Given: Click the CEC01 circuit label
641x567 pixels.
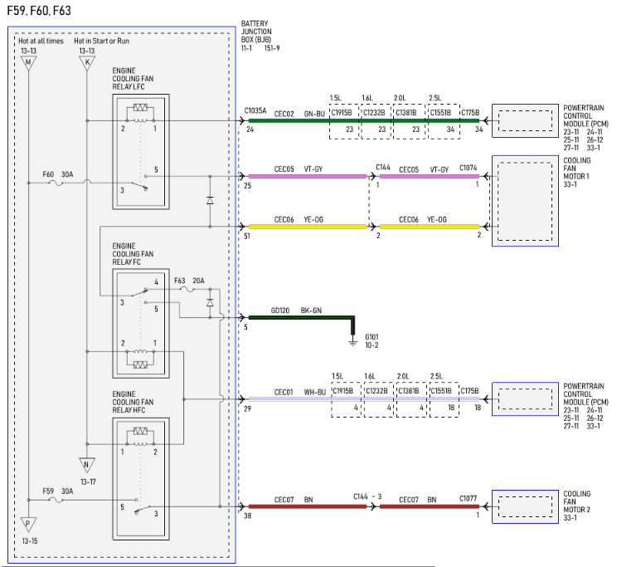Looking at the screenshot, I should (284, 392).
